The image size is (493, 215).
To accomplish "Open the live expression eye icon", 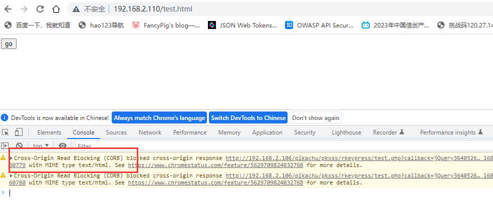I will pos(63,146).
